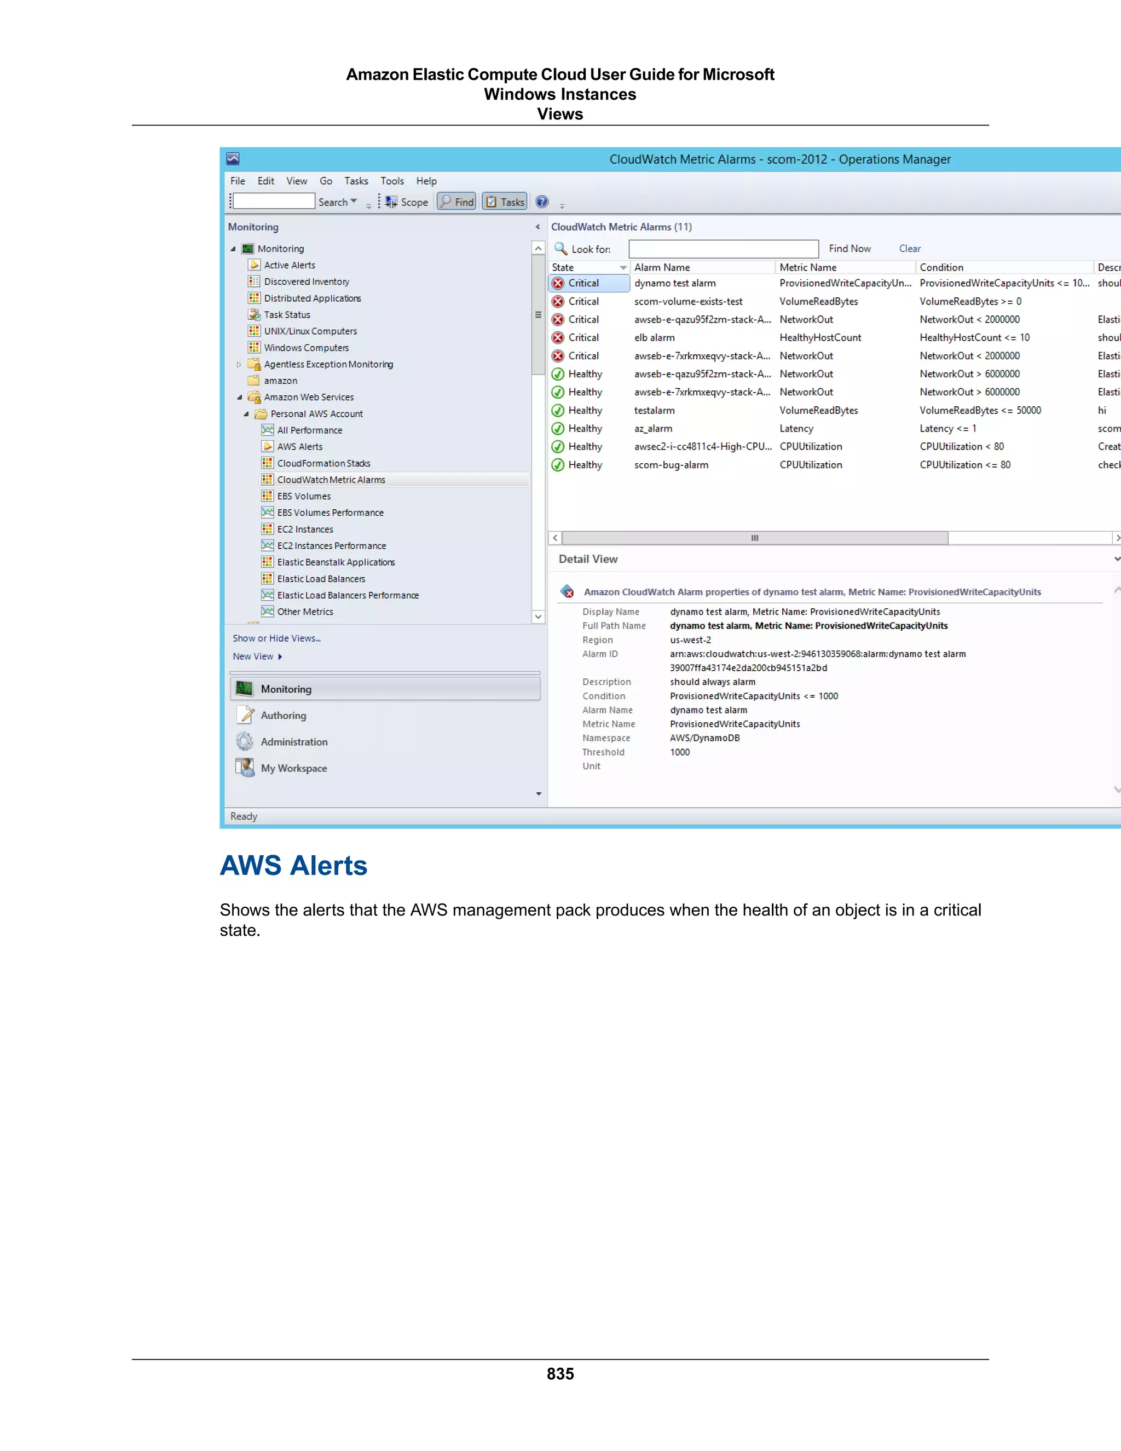The height and width of the screenshot is (1451, 1121).
Task: Select the scom-bug-alarm row
Action: pyautogui.click(x=835, y=465)
